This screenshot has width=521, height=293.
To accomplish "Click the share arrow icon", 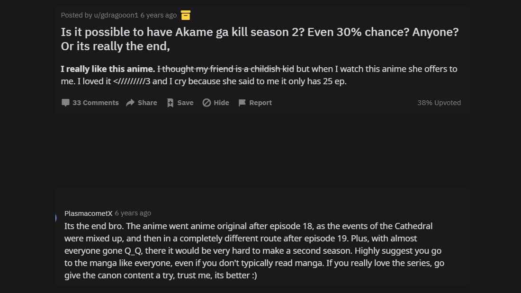I will tap(130, 103).
